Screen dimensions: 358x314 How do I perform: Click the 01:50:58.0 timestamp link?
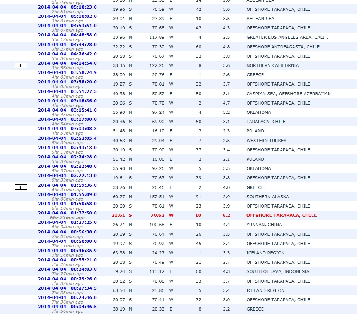(67, 204)
